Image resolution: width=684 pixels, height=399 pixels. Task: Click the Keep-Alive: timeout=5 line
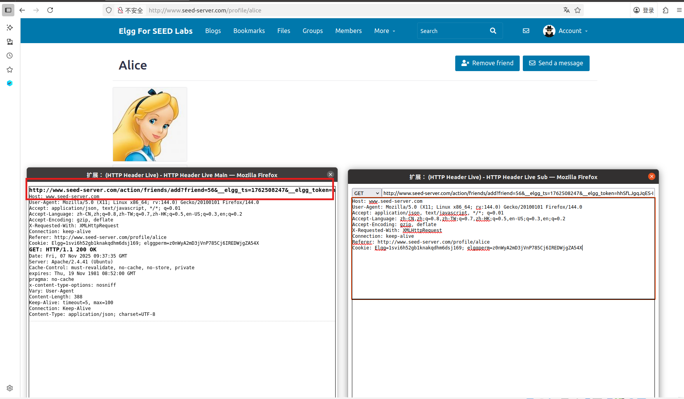[x=71, y=303]
